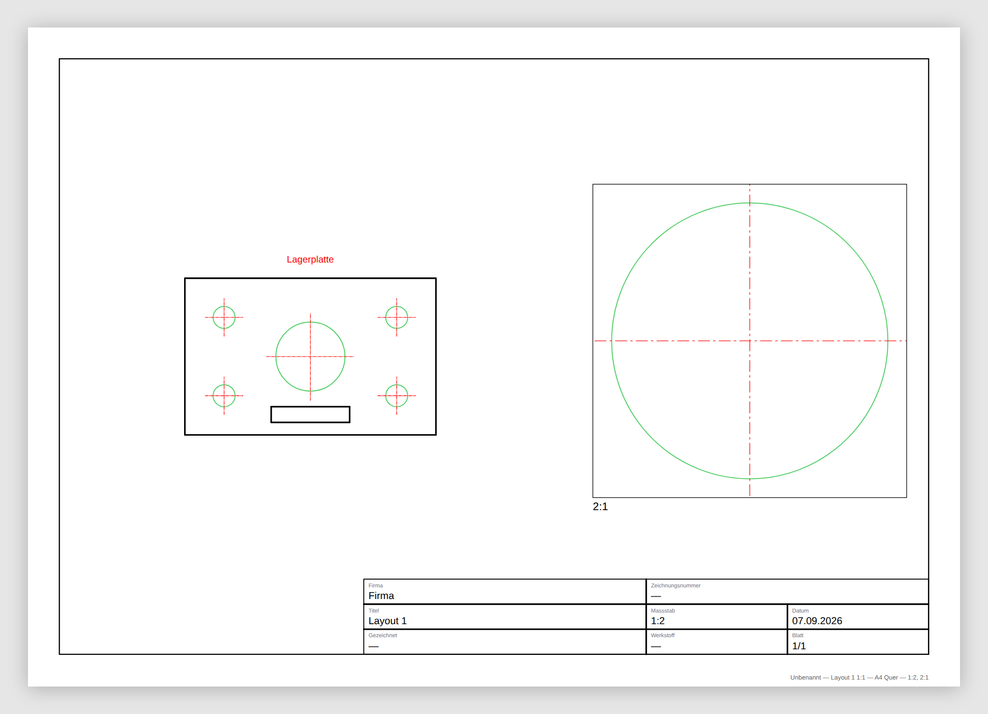
Task: Click the red 'Lagerplatte' label
Action: [310, 259]
